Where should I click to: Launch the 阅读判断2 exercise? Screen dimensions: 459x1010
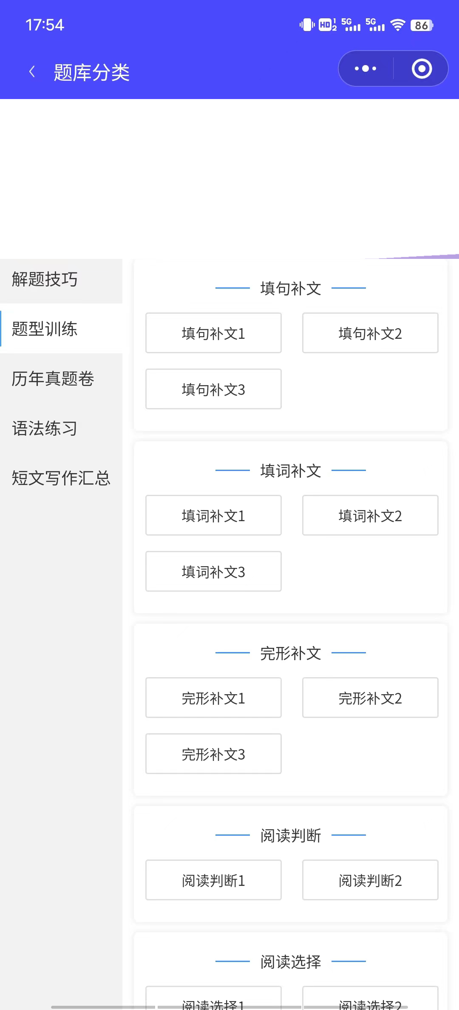(370, 880)
